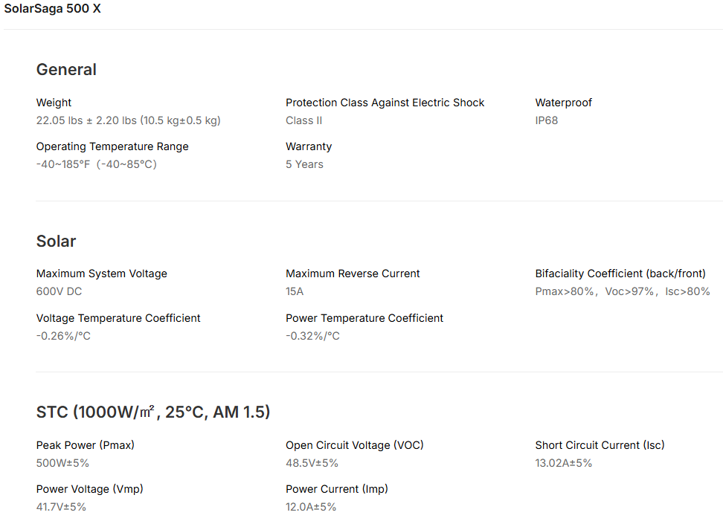The image size is (723, 521).
Task: Click the Solar section heading
Action: 56,242
